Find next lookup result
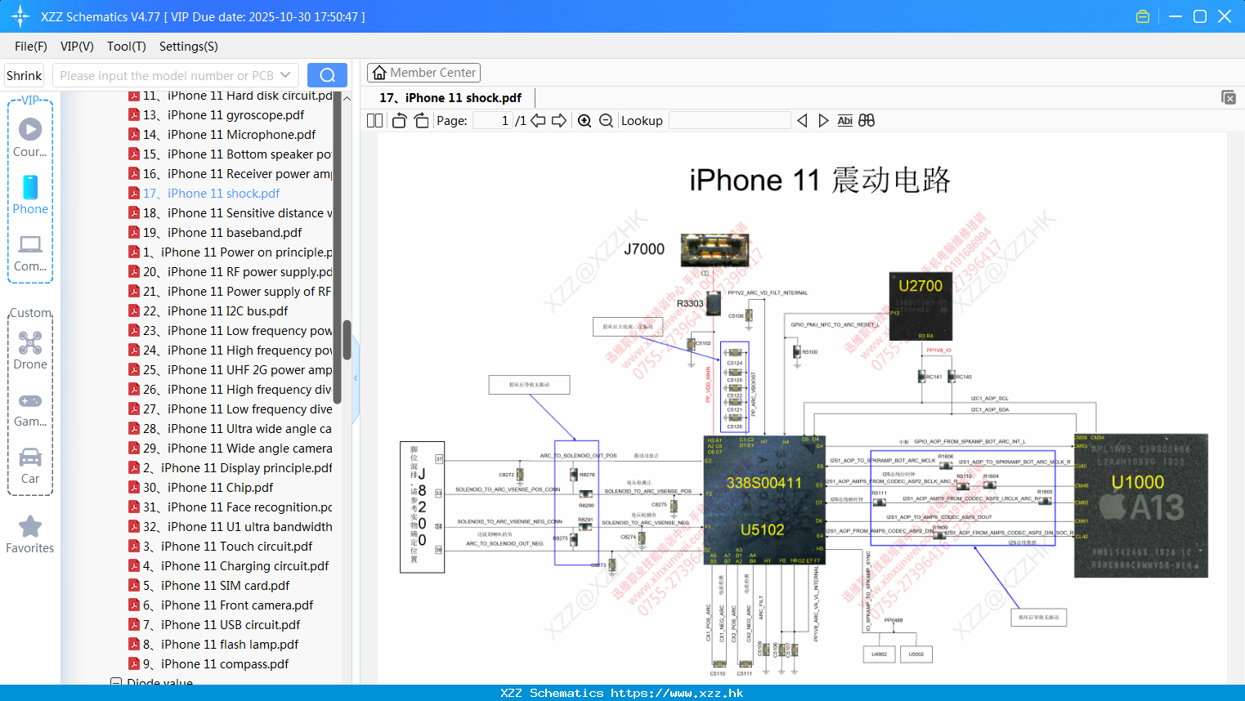 [823, 120]
